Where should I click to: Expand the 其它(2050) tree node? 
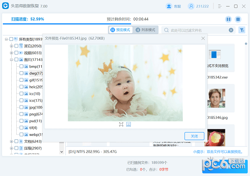pos(11,46)
